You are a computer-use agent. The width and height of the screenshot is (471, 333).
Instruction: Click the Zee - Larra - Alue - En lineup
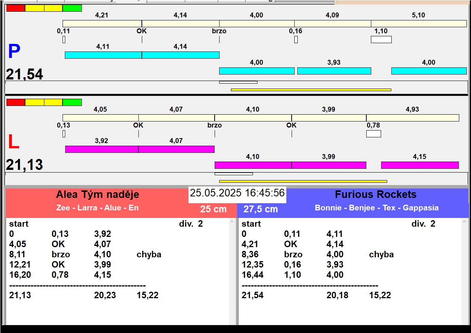pos(97,208)
